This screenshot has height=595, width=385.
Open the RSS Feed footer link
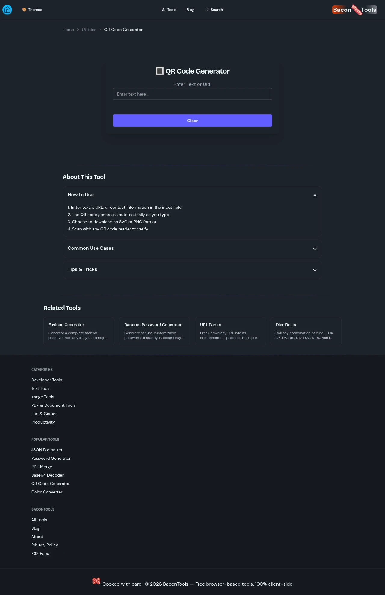coord(40,553)
